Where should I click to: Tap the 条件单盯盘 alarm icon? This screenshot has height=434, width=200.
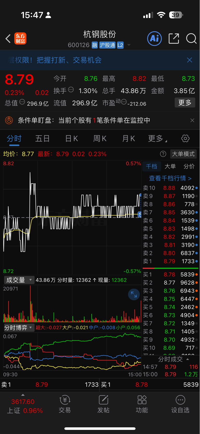click(9, 120)
